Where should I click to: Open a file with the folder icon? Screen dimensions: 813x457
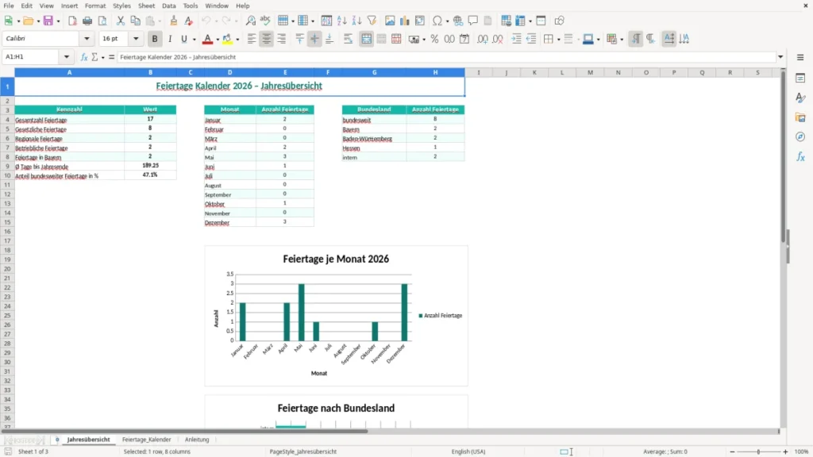28,21
